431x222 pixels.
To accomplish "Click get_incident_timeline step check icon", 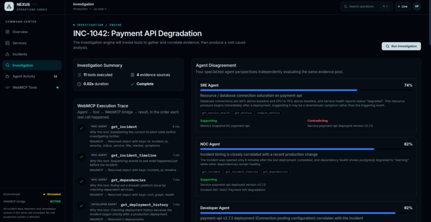I will pyautogui.click(x=81, y=157).
